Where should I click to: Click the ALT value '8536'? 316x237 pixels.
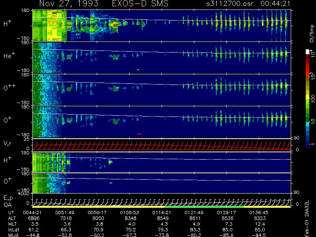228,218
